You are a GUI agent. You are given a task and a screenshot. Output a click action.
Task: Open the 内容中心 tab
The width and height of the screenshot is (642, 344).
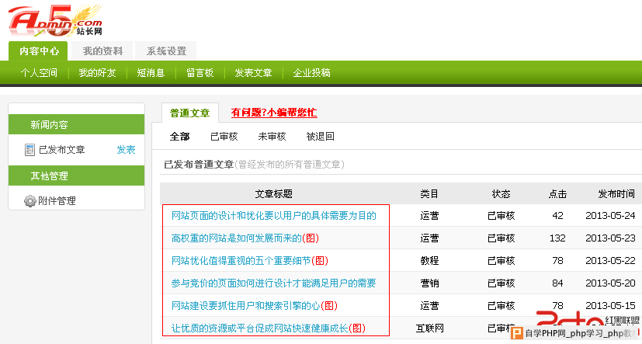click(x=39, y=51)
